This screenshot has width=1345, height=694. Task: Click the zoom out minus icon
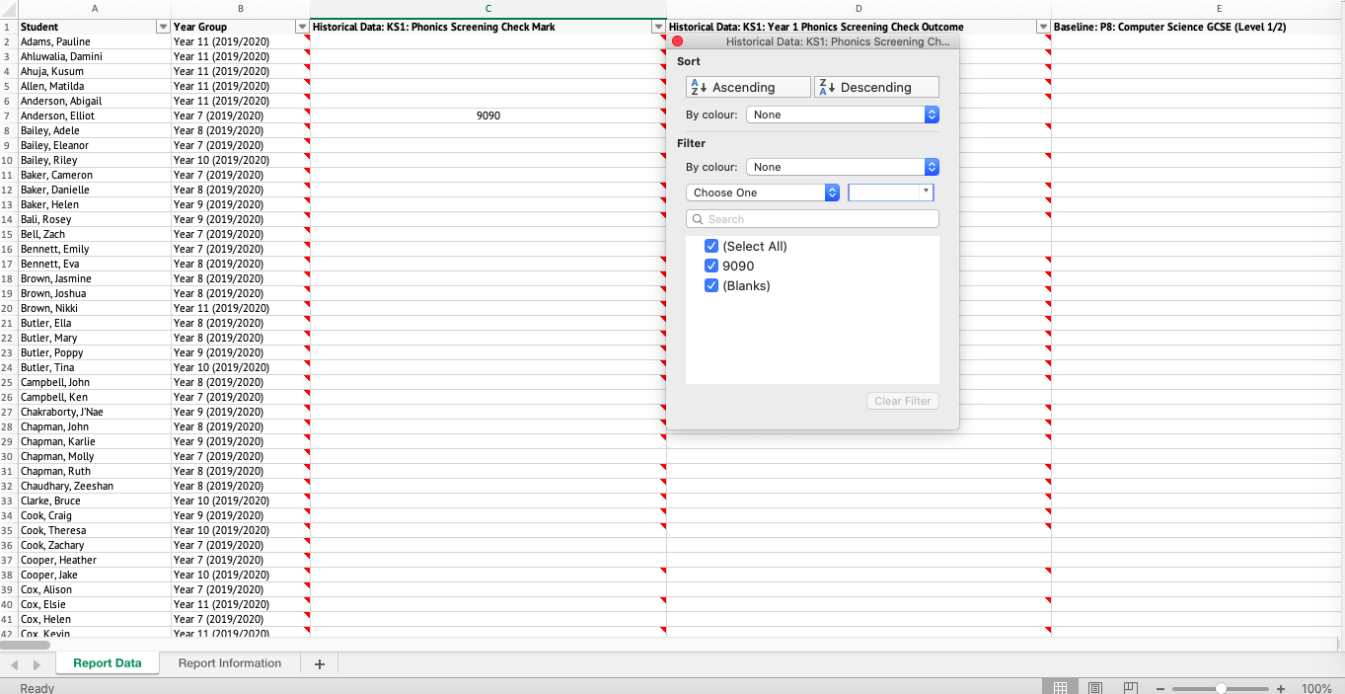coord(1159,687)
